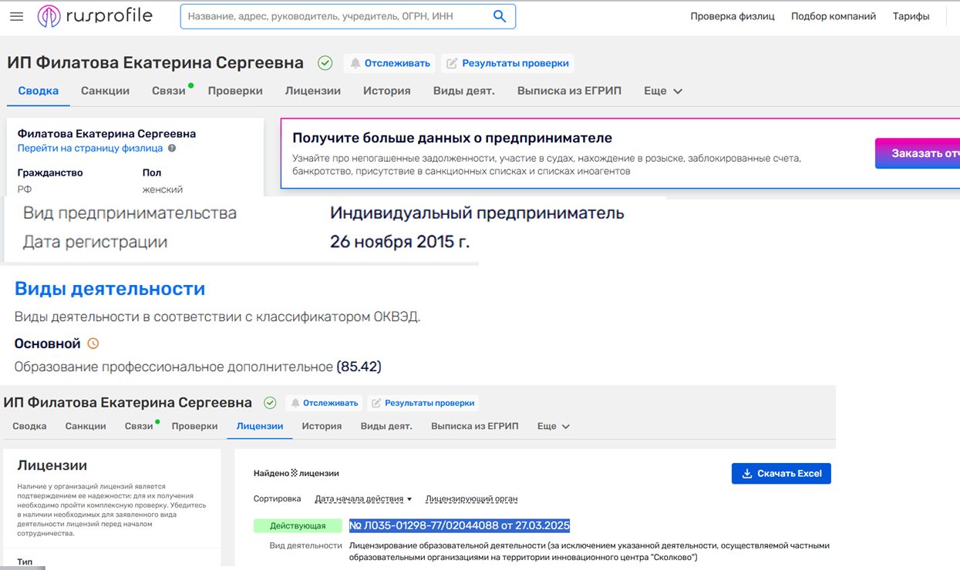Click green verified checkmark beside top title

click(325, 63)
